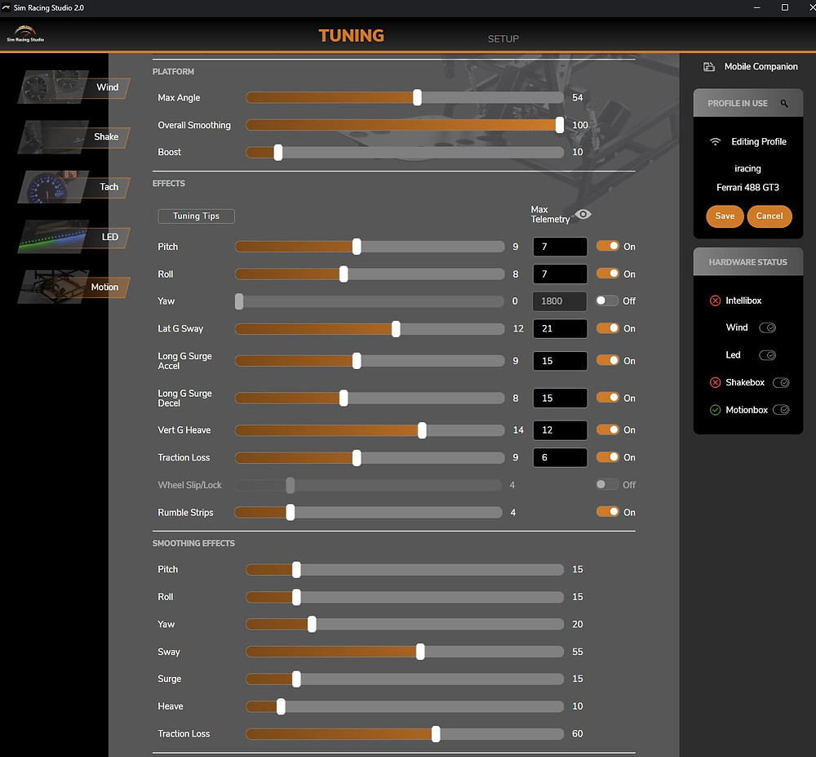Click the effects Pitch slider handle

[357, 247]
